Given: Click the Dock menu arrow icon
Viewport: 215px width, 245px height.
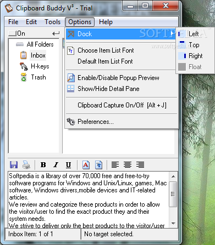Looking at the screenshot, I should (71, 34).
